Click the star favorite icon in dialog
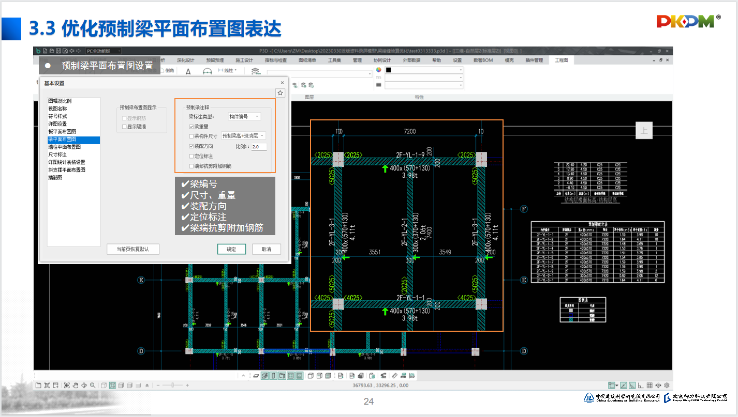 point(280,93)
